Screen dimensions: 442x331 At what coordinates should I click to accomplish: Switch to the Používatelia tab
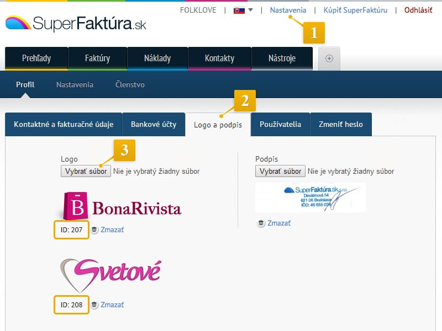coord(280,125)
